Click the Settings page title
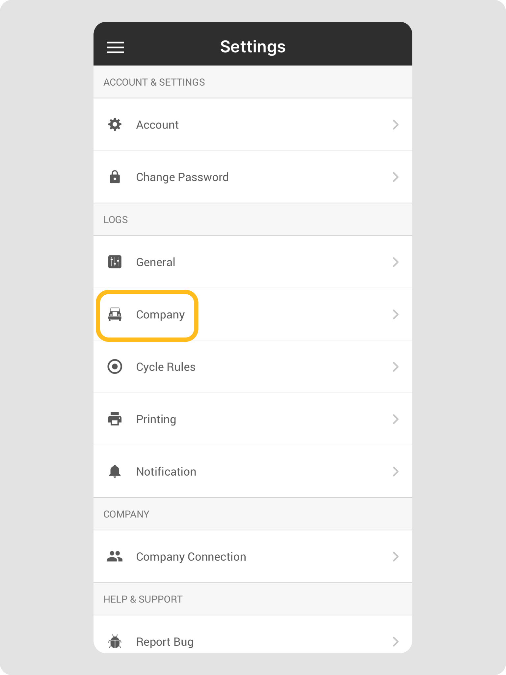 point(253,47)
